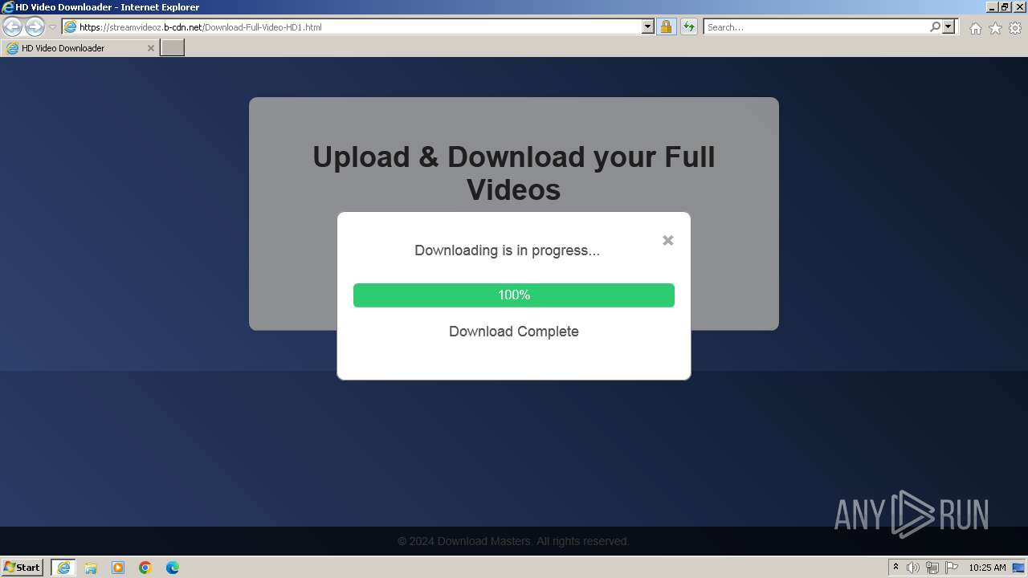
Task: Open the Windows Start menu
Action: [x=22, y=567]
